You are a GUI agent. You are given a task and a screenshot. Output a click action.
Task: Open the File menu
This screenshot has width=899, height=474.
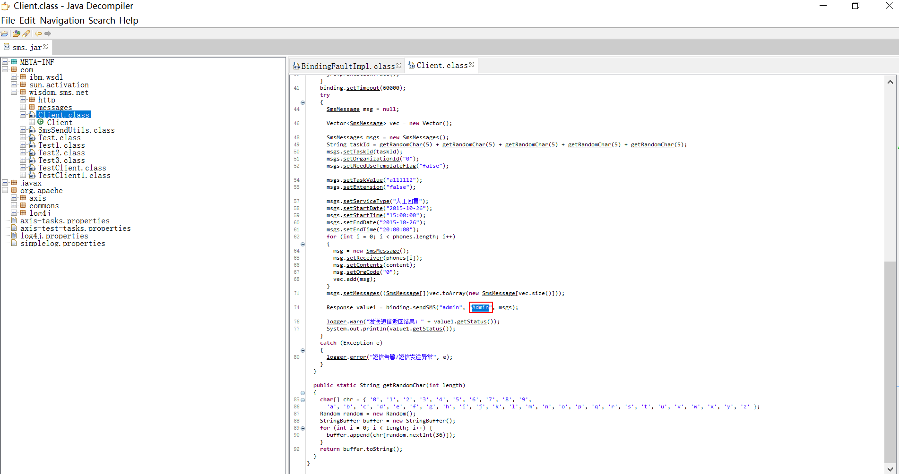coord(8,20)
